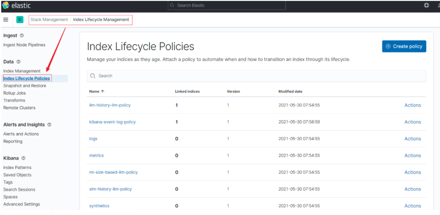Open Actions for ilm-history-ilm-policy
Viewport: 440px width, 215px height.
tap(412, 105)
